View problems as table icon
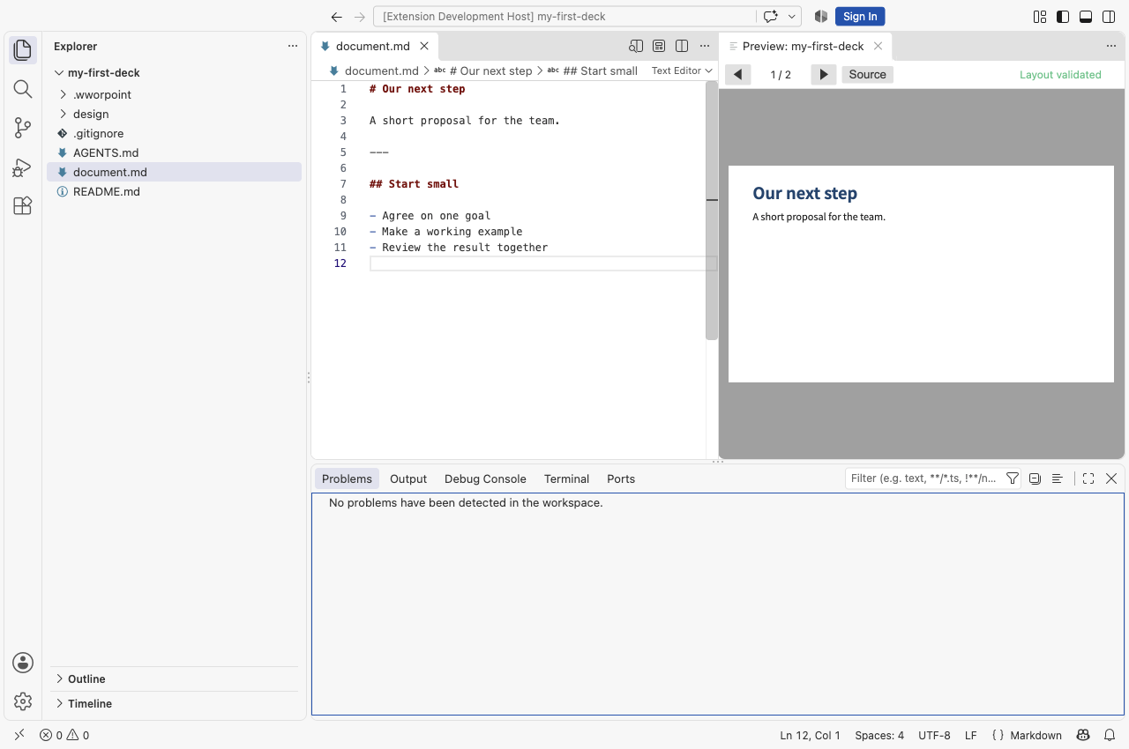The height and width of the screenshot is (749, 1129). click(x=1057, y=478)
